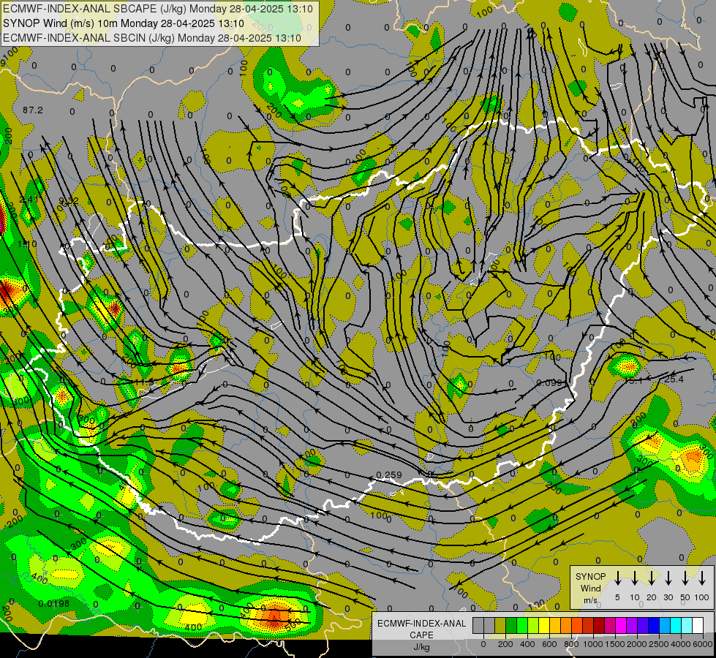The height and width of the screenshot is (658, 716).
Task: Click the '50' label under the wind arrow
Action: (685, 597)
